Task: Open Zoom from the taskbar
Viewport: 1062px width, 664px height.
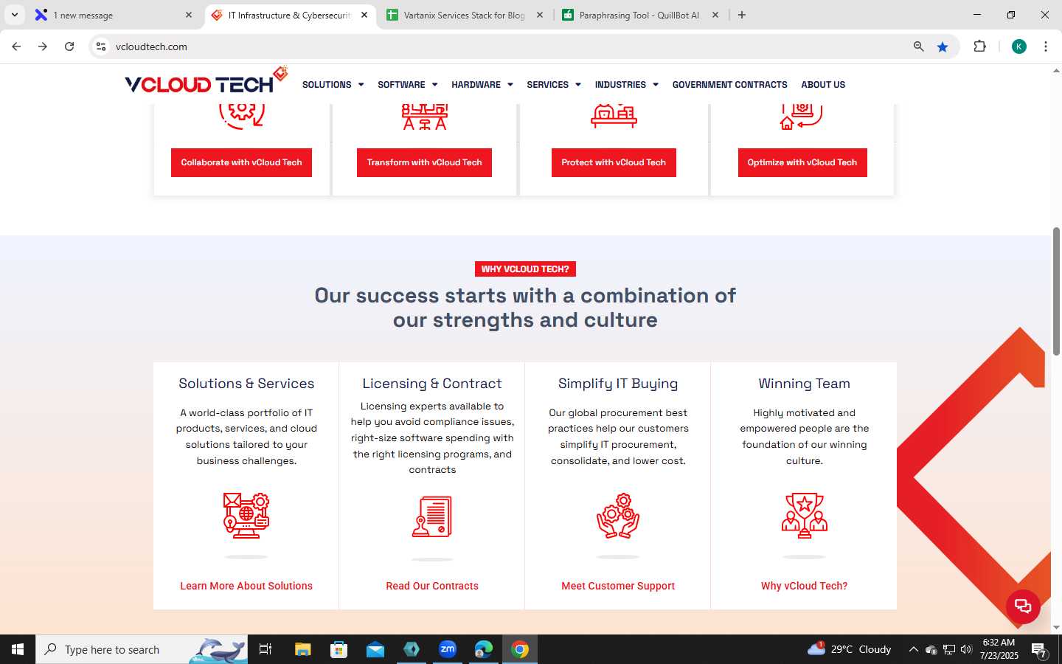Action: point(448,649)
